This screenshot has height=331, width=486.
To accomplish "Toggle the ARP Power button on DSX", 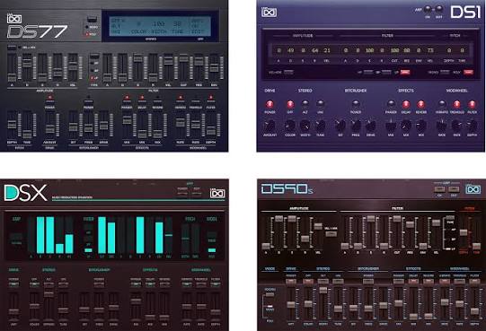I will [182, 194].
